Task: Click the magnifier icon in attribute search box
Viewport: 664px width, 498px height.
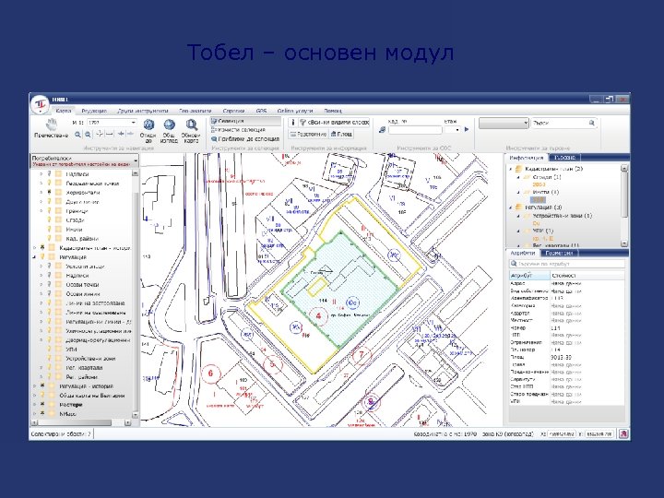Action: coord(514,264)
